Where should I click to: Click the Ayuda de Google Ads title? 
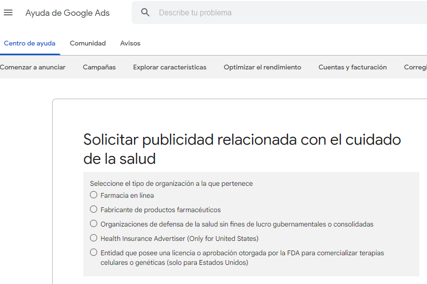[x=67, y=13]
